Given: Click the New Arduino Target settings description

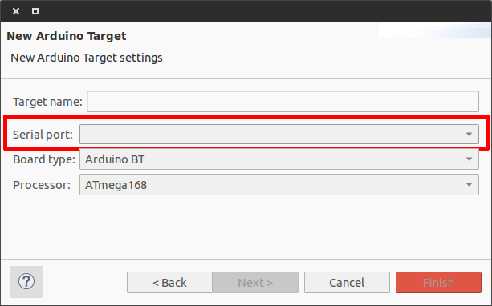Looking at the screenshot, I should point(87,58).
